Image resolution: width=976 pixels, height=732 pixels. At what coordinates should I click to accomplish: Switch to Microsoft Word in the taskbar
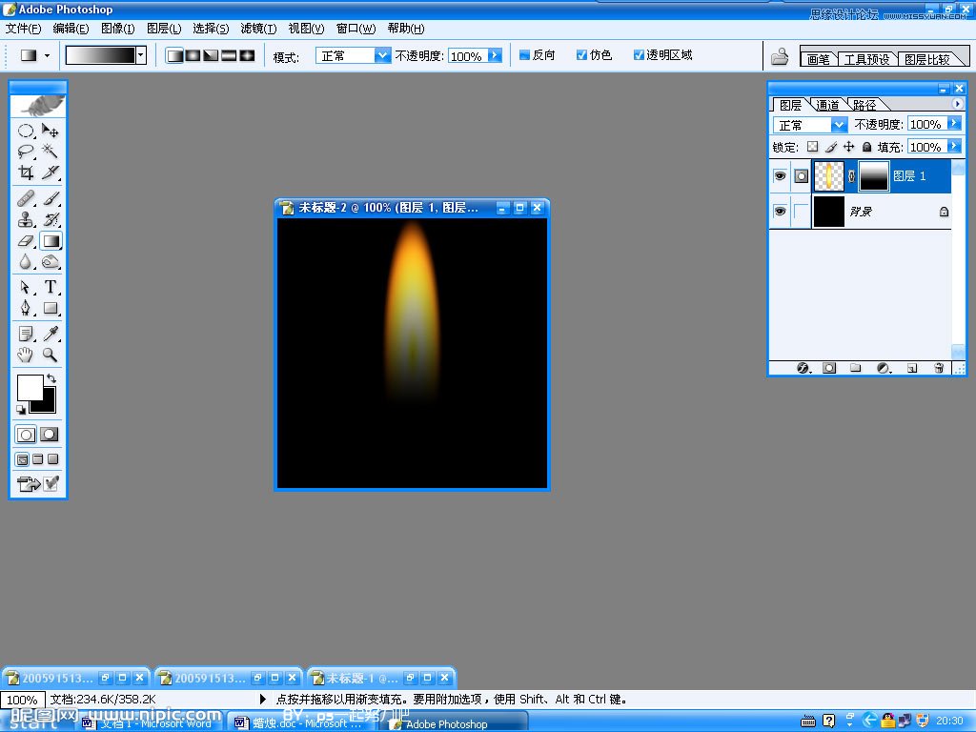(x=152, y=722)
